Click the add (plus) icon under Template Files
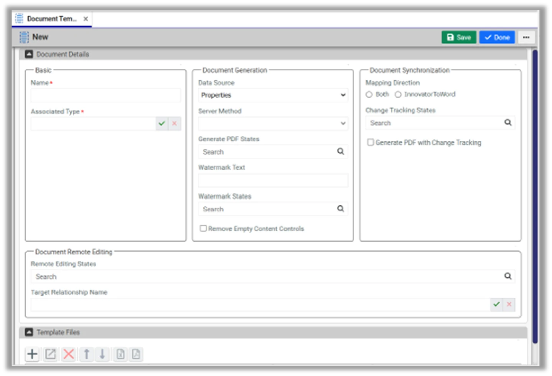552x376 pixels. coord(33,354)
